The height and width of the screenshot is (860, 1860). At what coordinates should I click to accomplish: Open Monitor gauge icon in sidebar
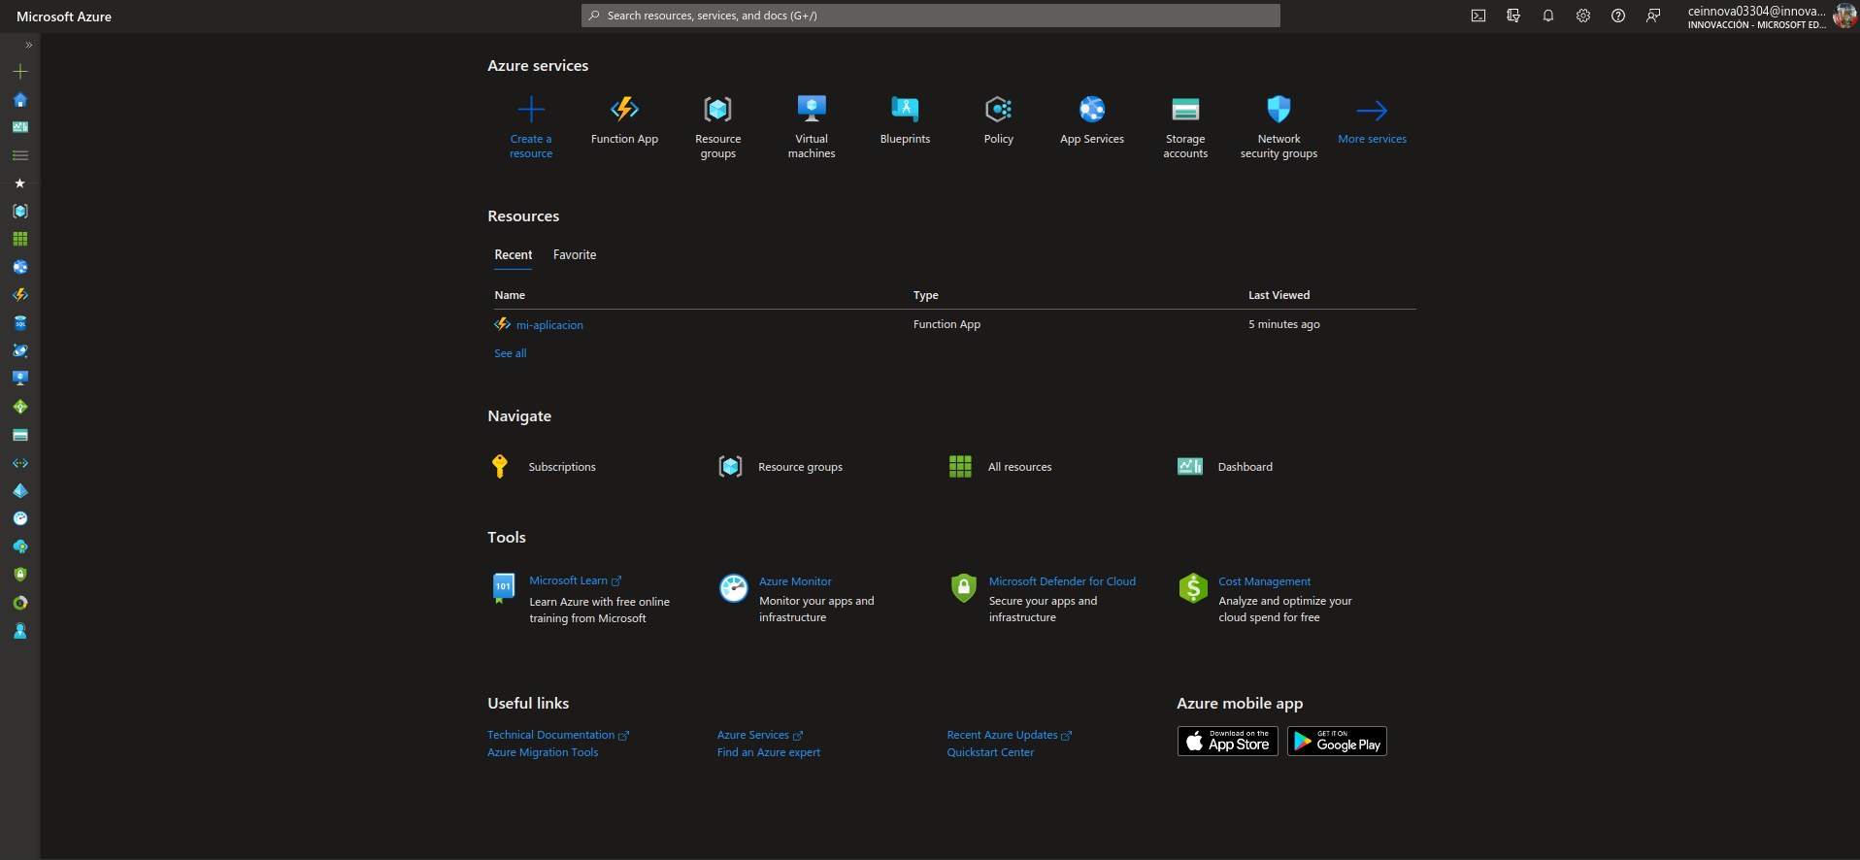19,518
